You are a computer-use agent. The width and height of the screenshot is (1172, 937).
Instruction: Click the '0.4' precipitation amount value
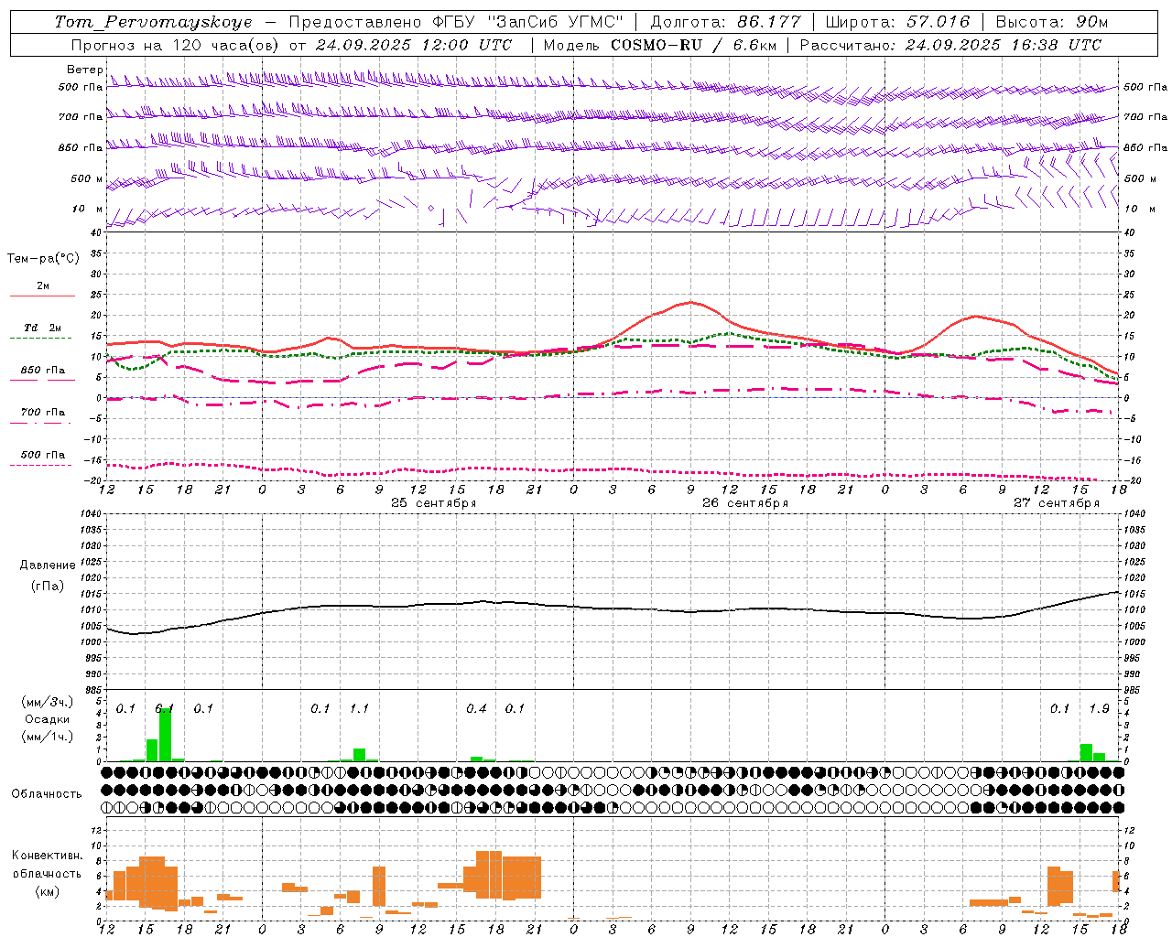click(476, 708)
